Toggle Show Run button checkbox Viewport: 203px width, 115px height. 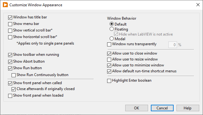(10, 68)
